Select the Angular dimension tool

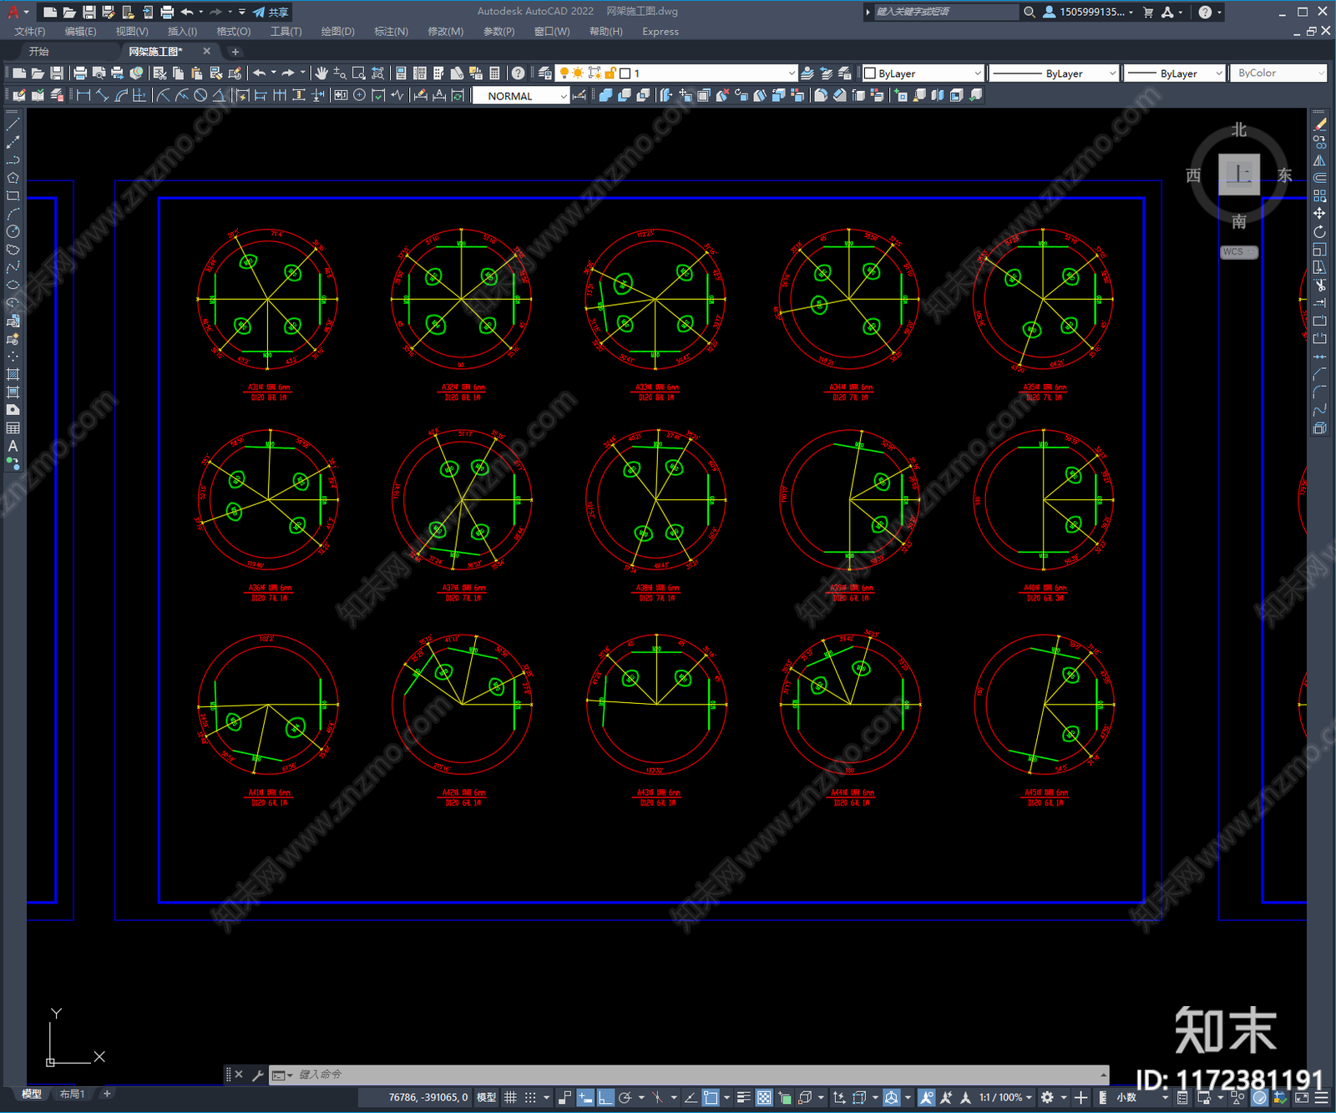click(219, 95)
